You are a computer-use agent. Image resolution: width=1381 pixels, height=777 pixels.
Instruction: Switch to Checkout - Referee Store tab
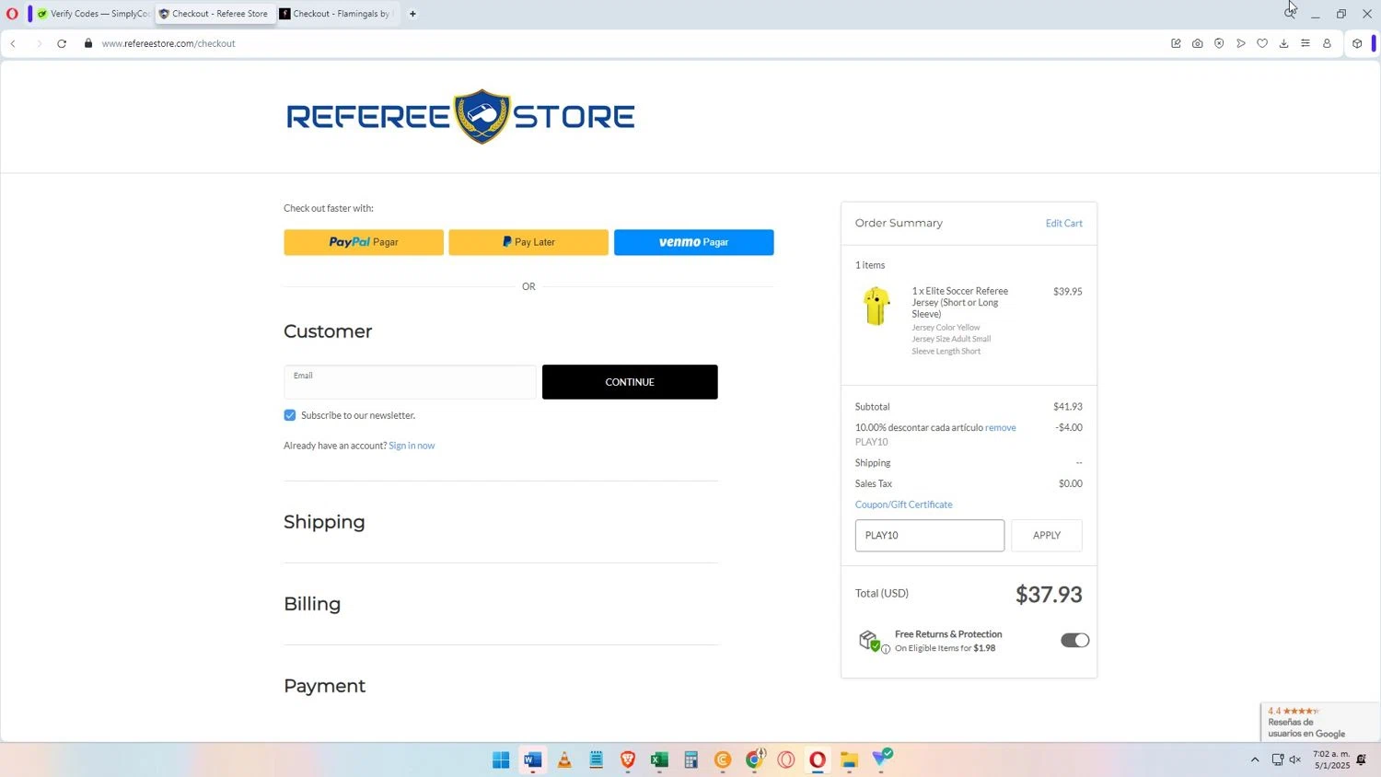tap(215, 14)
